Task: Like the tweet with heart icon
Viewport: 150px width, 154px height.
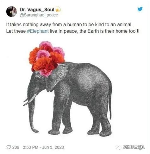Action: pos(9,147)
